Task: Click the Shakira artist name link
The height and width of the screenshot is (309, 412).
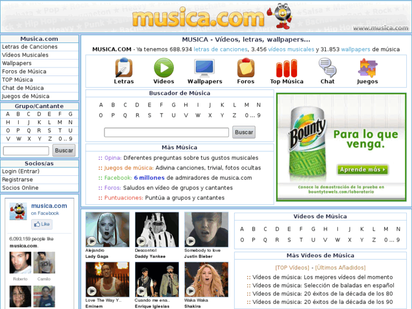Action: pos(192,306)
